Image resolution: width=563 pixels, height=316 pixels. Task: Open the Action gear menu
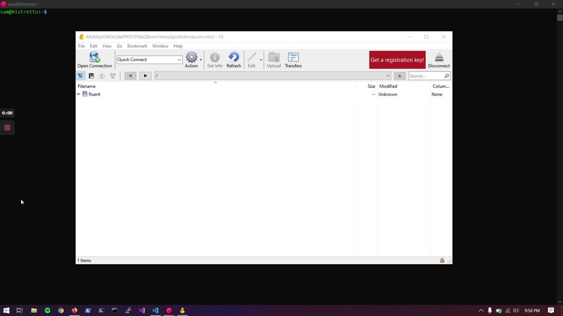[191, 57]
